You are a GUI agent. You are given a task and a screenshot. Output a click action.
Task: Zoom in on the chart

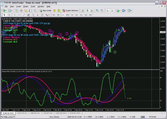[x=97, y=11]
